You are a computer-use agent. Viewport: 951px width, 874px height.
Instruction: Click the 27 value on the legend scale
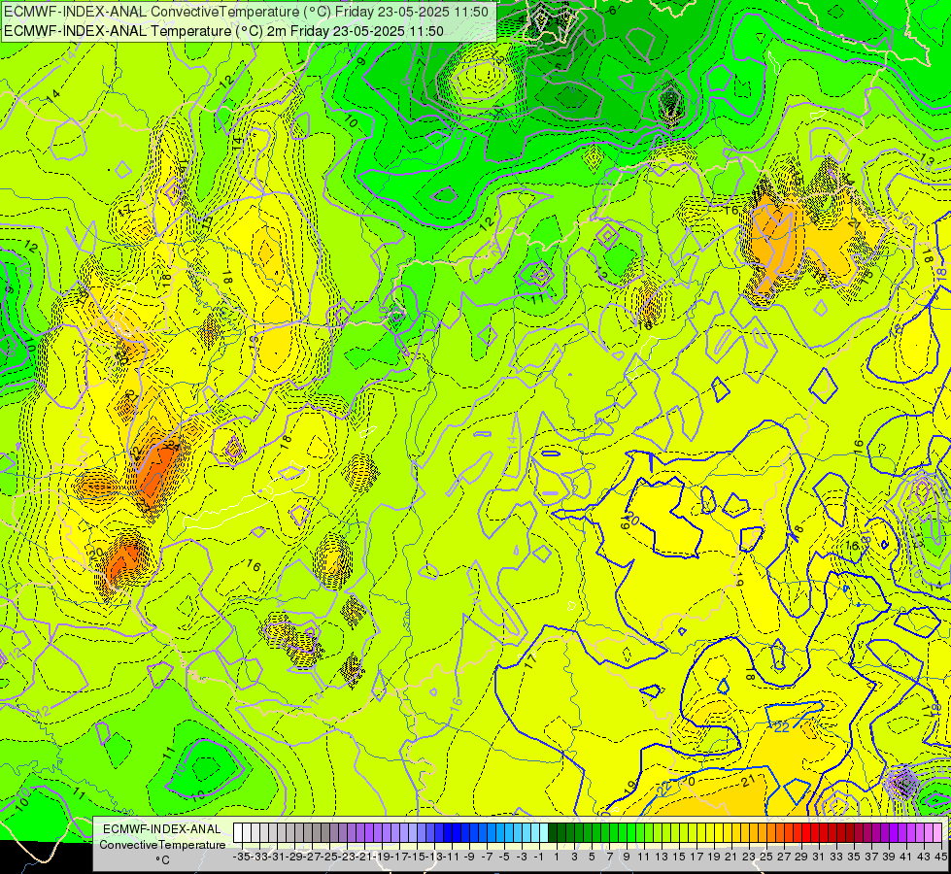point(784,857)
